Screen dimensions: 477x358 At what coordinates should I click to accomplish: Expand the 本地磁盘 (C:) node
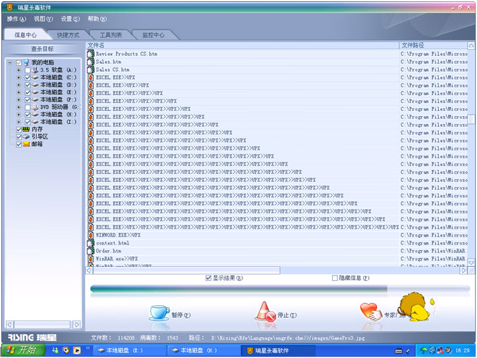(19, 78)
